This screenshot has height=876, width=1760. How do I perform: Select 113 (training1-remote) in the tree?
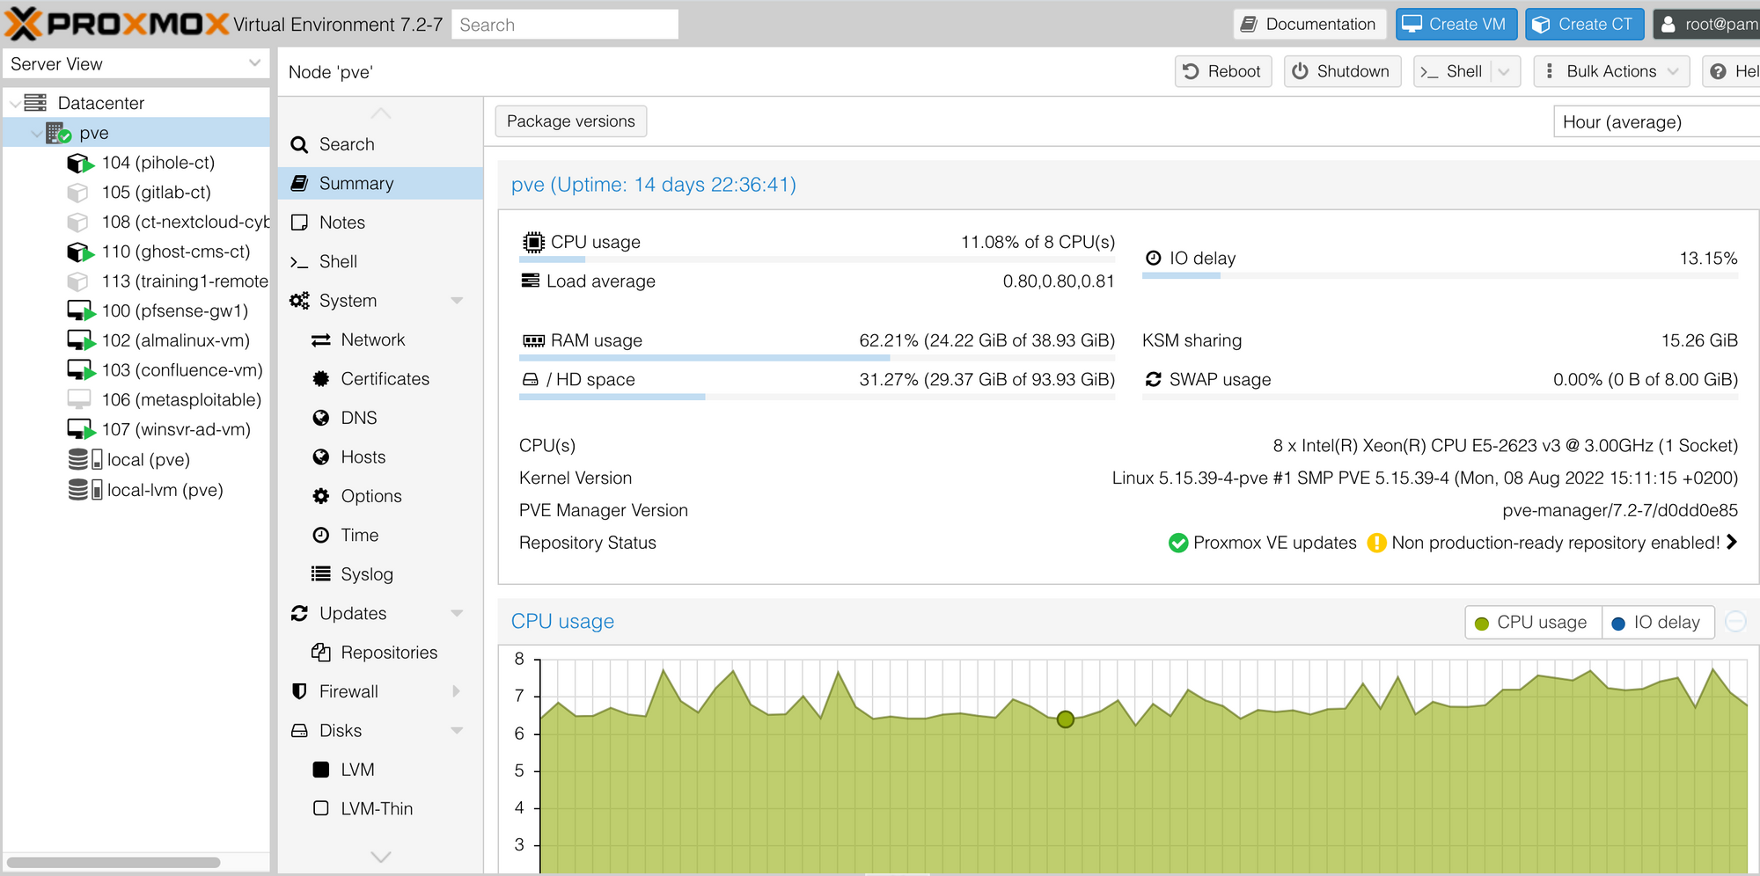pyautogui.click(x=136, y=281)
